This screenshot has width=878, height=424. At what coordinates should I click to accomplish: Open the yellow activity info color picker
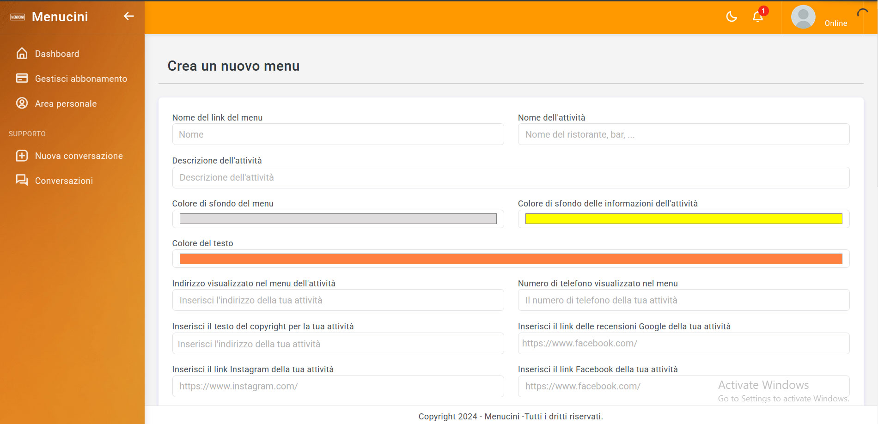(683, 219)
